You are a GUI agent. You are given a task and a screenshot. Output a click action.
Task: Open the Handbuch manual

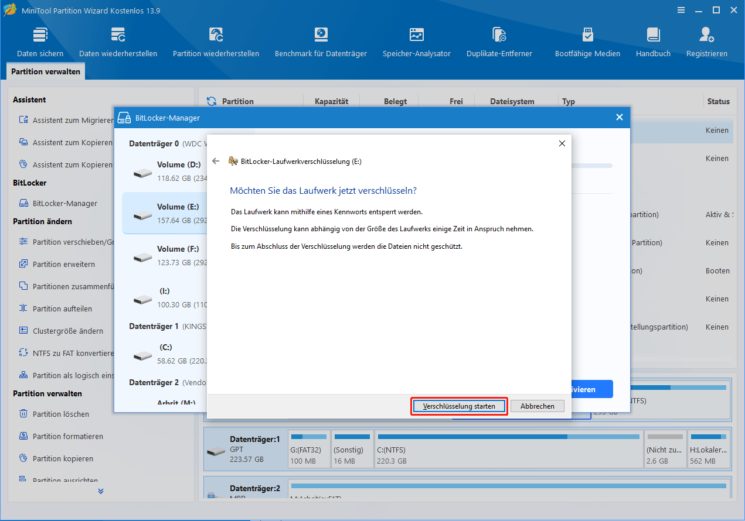653,42
